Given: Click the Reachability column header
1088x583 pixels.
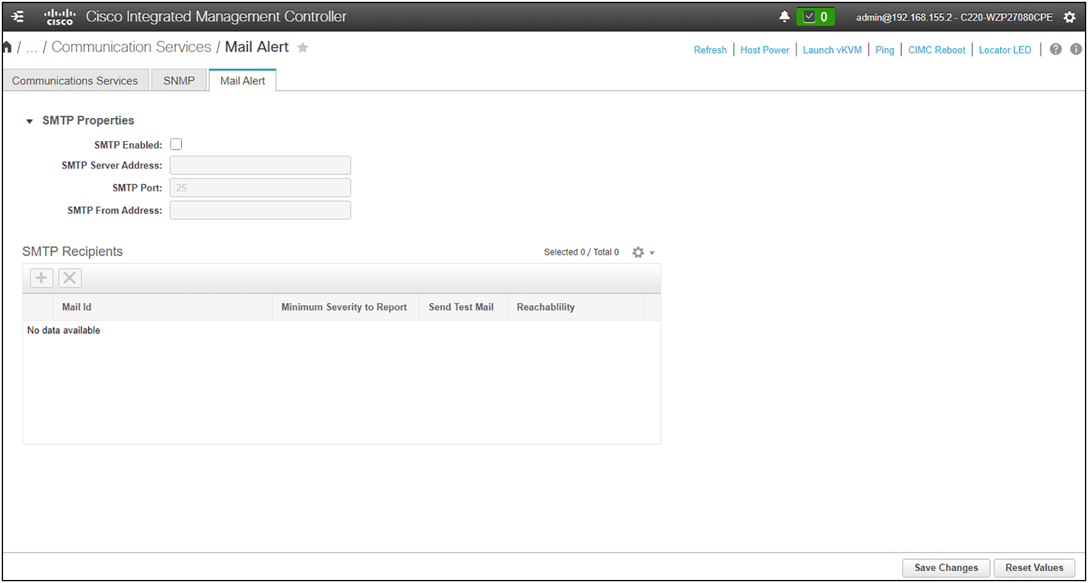Looking at the screenshot, I should 575,307.
